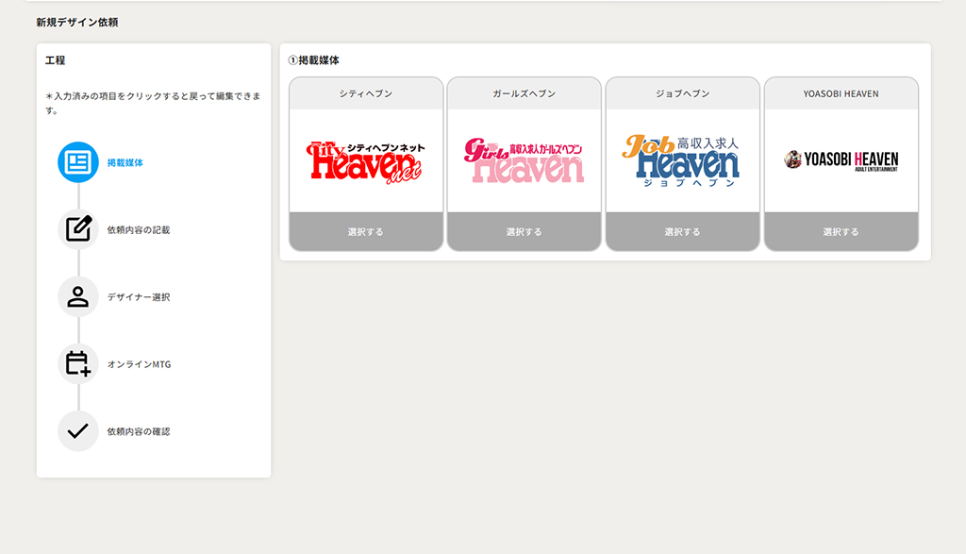This screenshot has width=966, height=554.
Task: Open the 依頼内容の記載 pencil edit step icon
Action: [78, 229]
